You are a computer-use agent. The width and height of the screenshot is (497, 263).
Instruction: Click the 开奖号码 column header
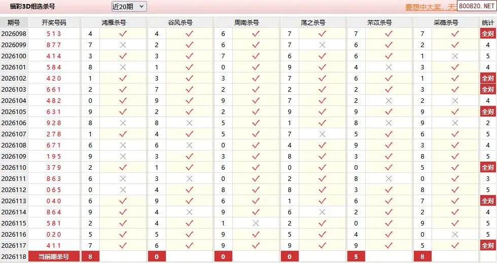click(x=54, y=22)
